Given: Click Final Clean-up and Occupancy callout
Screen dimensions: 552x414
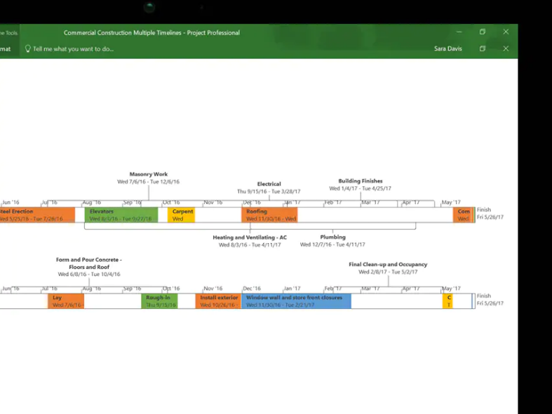Looking at the screenshot, I should [388, 264].
